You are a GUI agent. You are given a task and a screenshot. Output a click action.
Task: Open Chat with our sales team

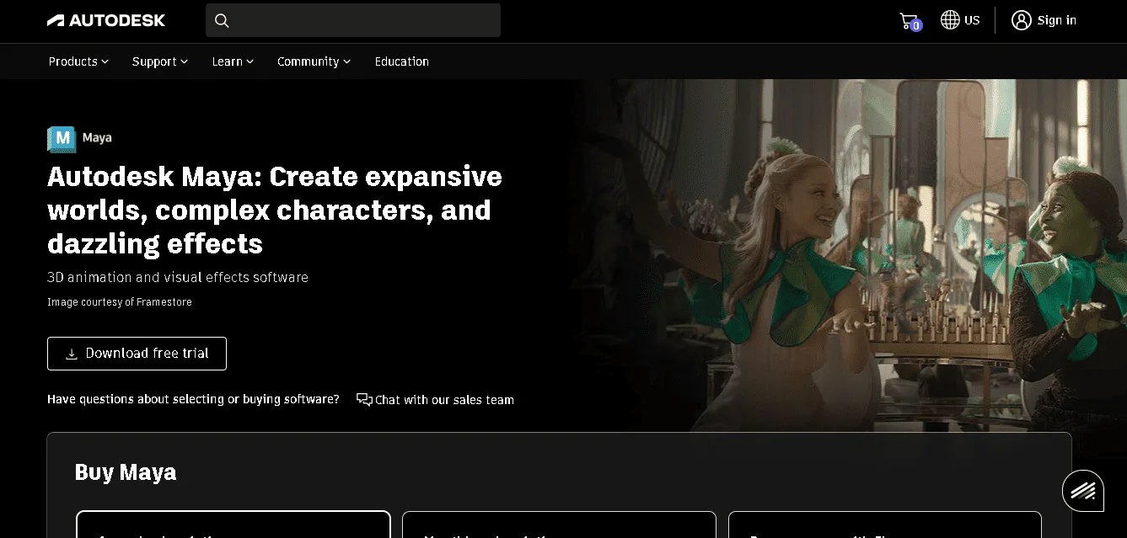tap(445, 399)
